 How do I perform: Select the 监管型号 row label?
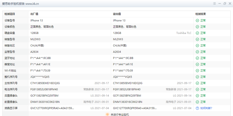tap(10, 52)
